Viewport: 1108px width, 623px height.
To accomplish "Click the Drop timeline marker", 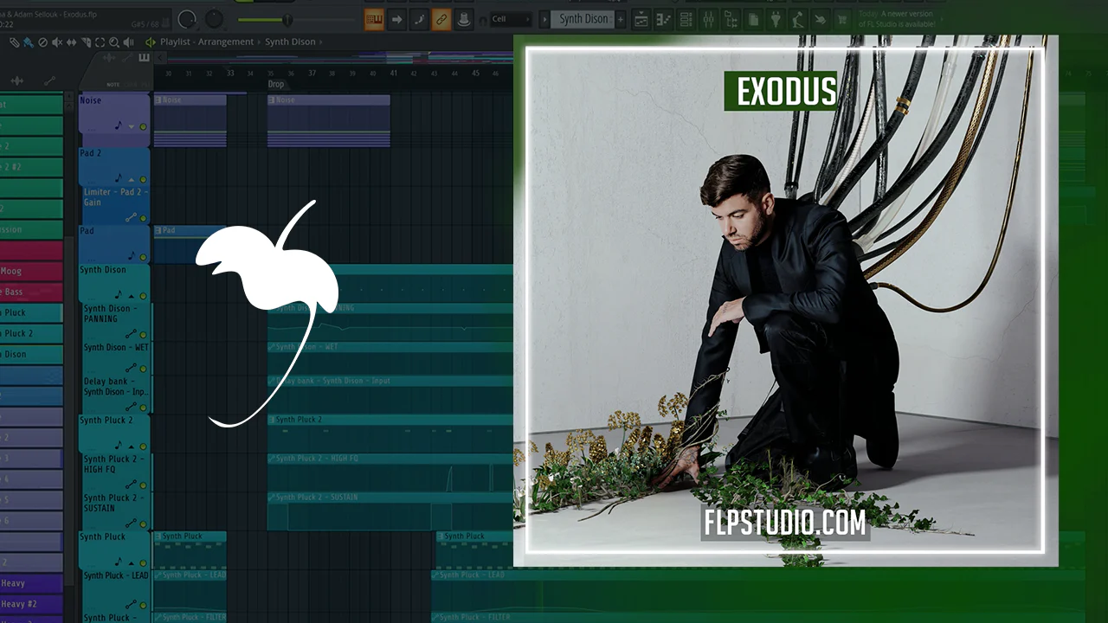I will coord(276,84).
